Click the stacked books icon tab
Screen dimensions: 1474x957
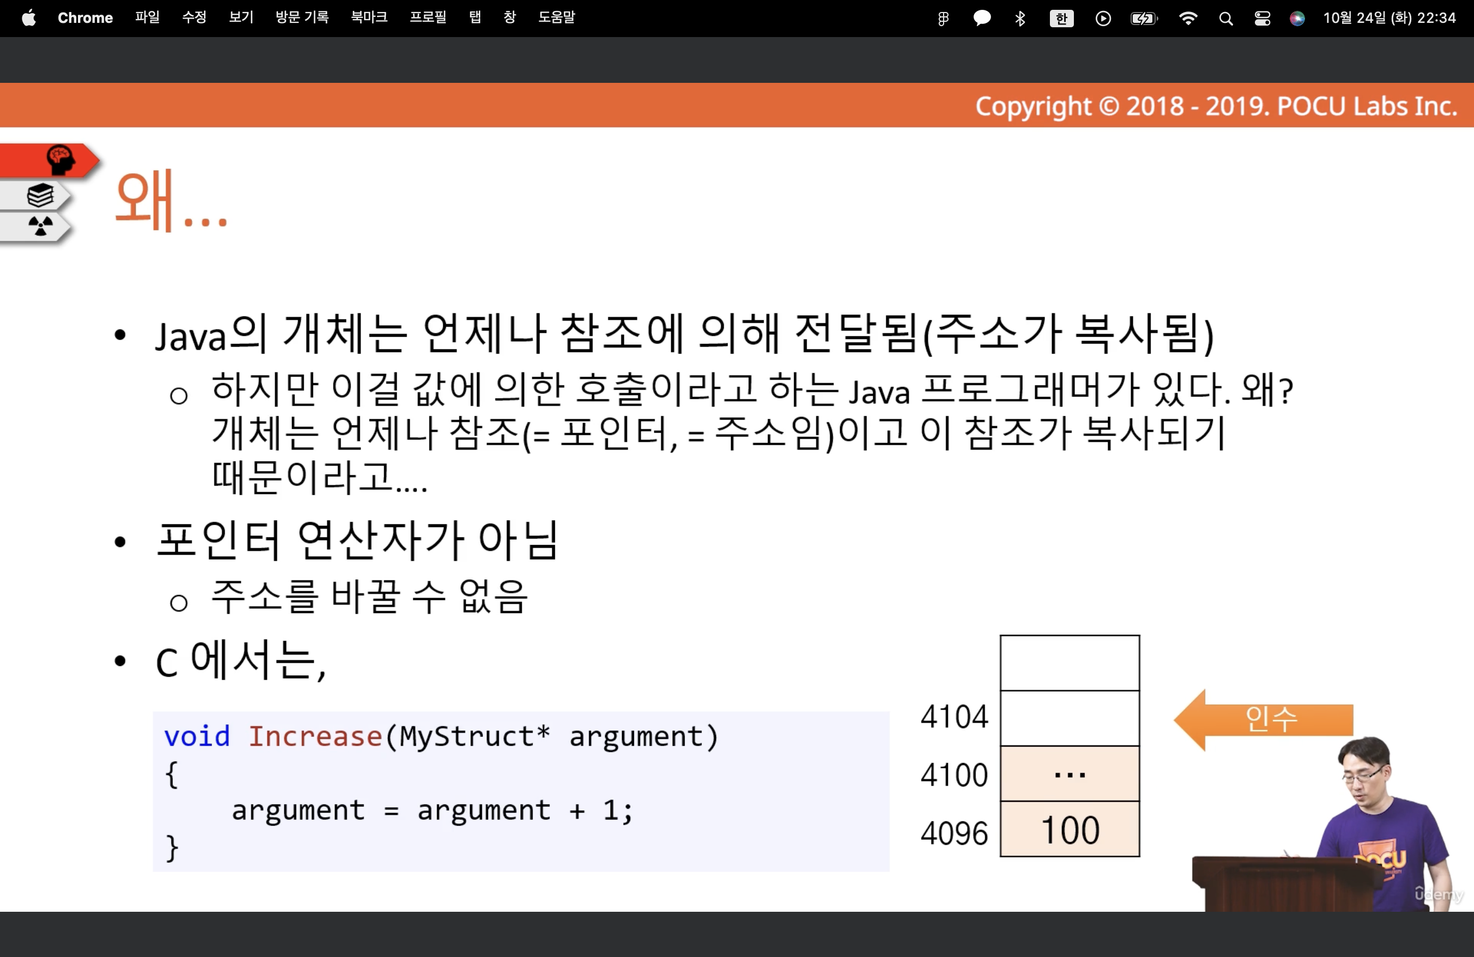(x=40, y=196)
